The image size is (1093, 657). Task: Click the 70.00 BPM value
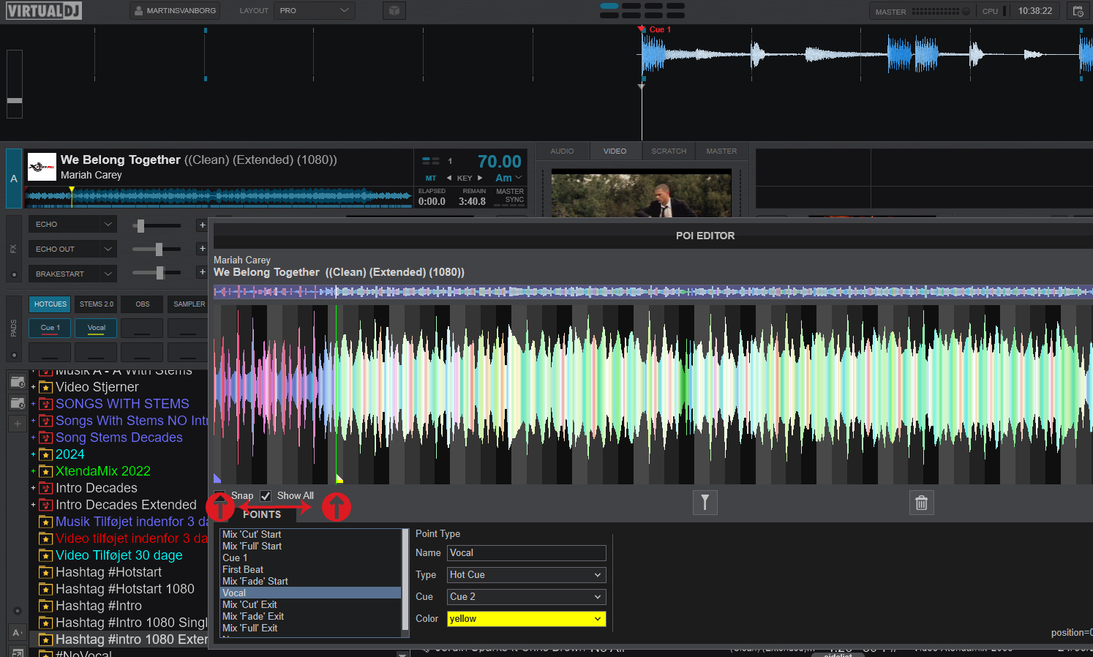[x=499, y=162]
